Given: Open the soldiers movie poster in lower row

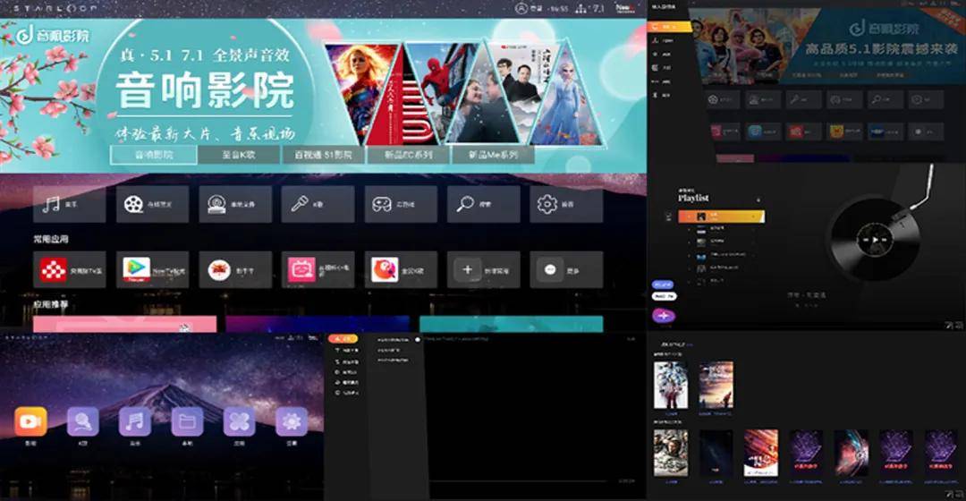Looking at the screenshot, I should [x=670, y=453].
